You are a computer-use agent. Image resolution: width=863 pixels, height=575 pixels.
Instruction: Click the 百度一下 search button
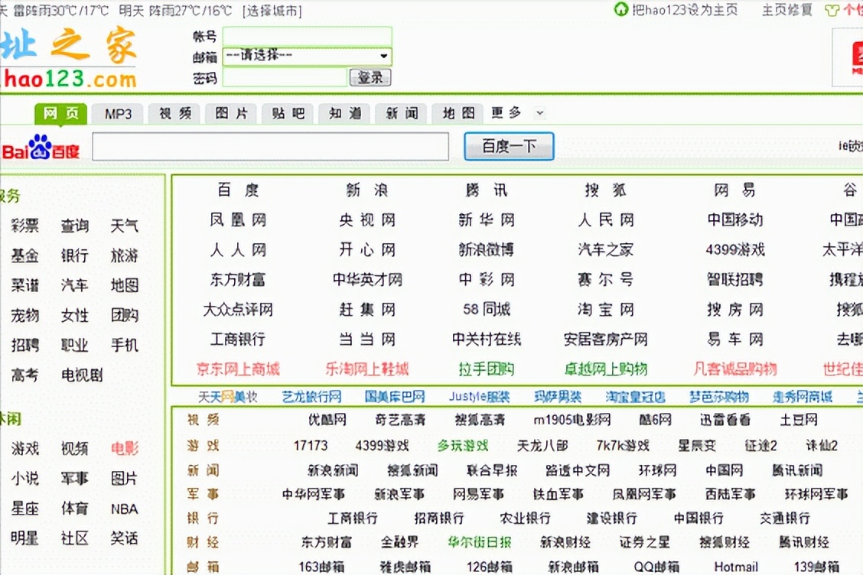pos(509,146)
